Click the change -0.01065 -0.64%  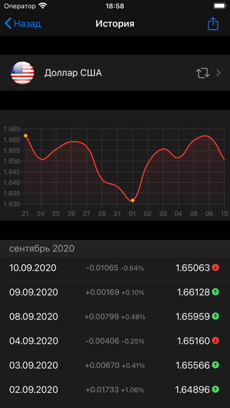click(x=115, y=268)
